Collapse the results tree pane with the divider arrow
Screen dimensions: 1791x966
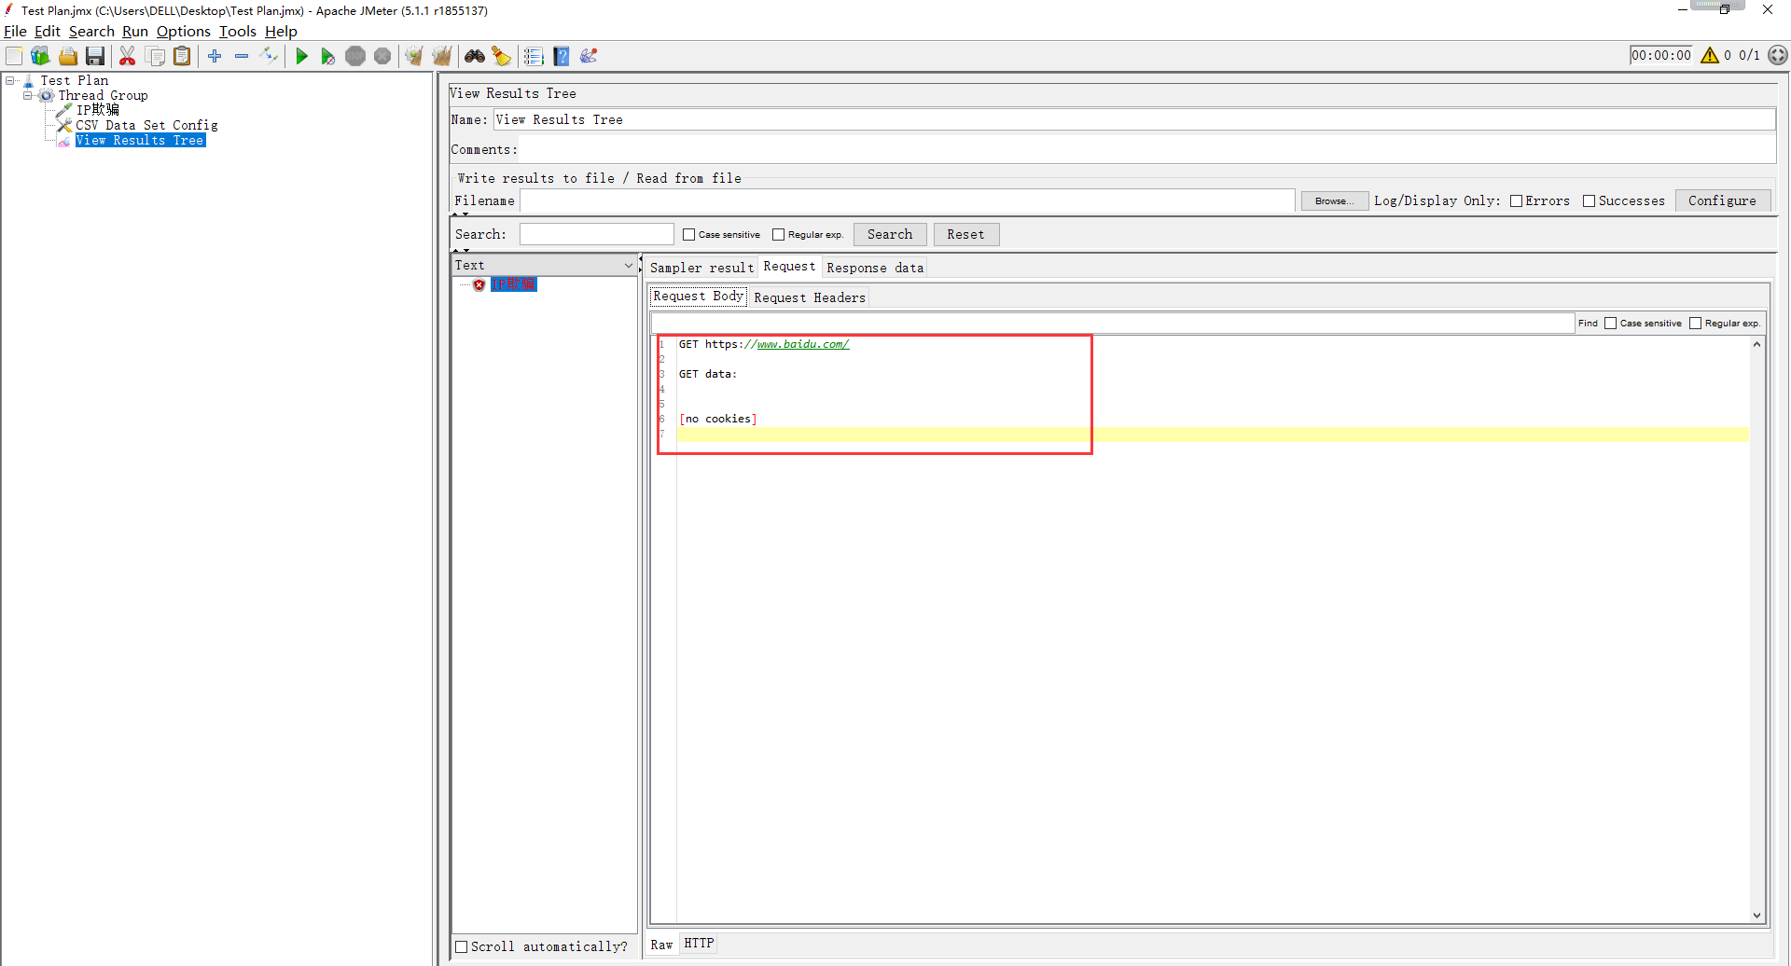pos(641,259)
